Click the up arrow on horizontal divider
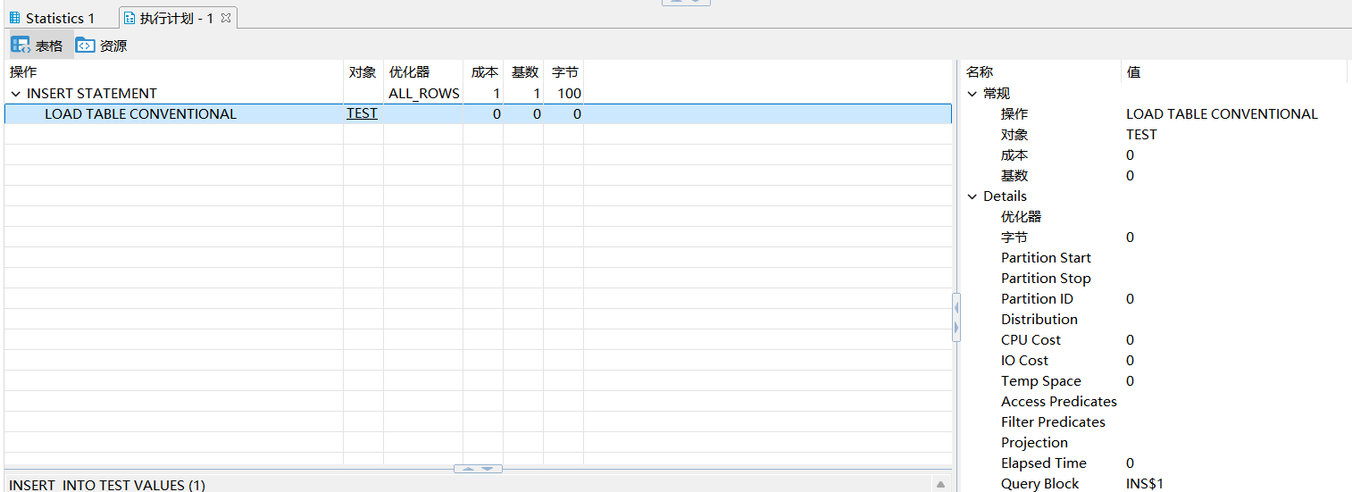Viewport: 1352px width, 492px height. pos(469,469)
